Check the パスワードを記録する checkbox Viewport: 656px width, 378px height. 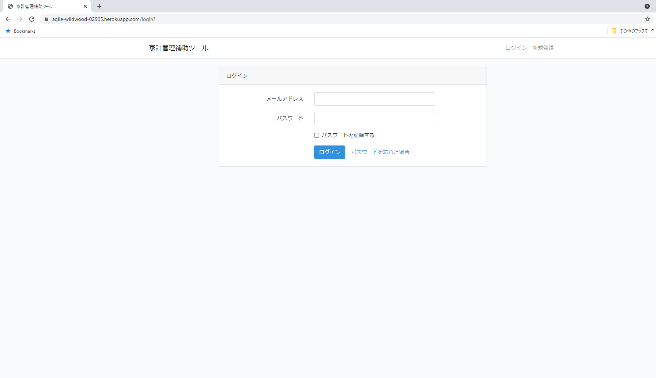tap(316, 136)
